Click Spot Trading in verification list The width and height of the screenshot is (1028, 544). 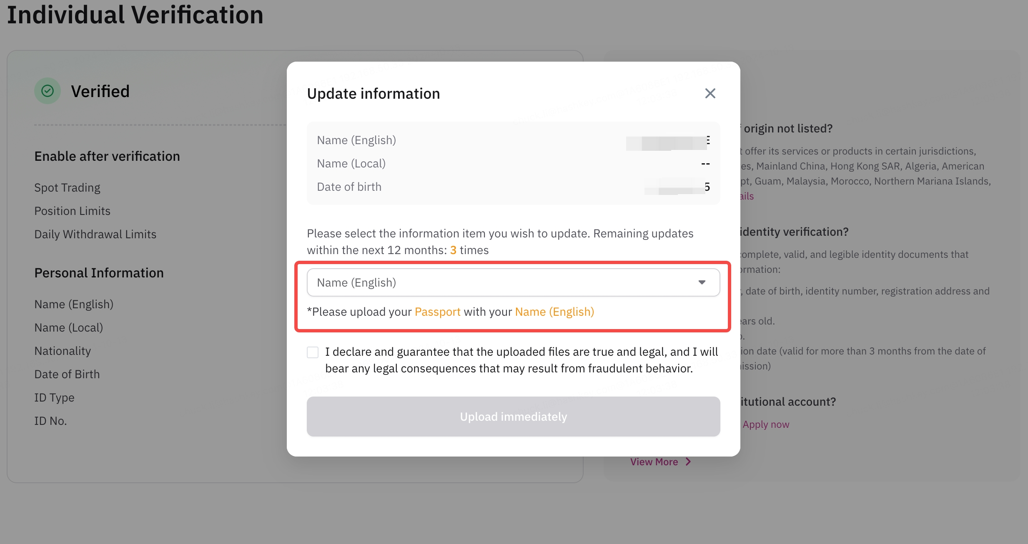pos(67,187)
